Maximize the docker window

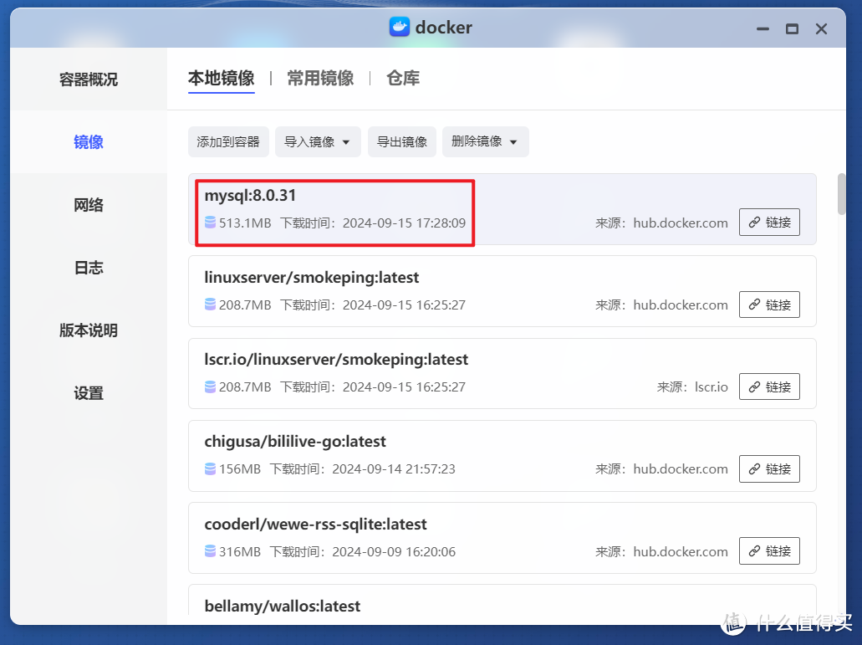pyautogui.click(x=792, y=28)
